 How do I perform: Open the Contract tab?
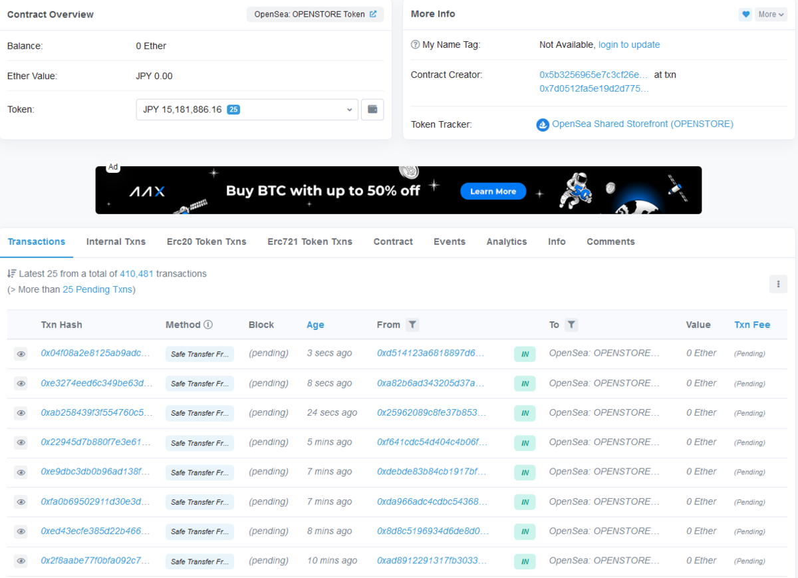(x=393, y=241)
